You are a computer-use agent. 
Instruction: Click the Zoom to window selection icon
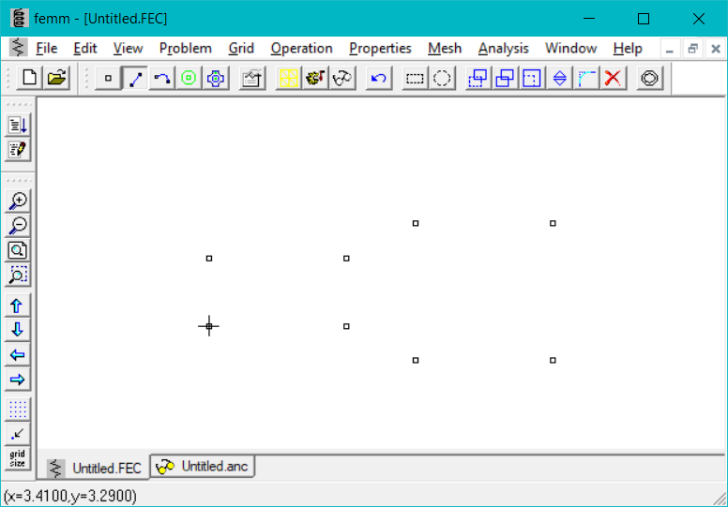[18, 276]
